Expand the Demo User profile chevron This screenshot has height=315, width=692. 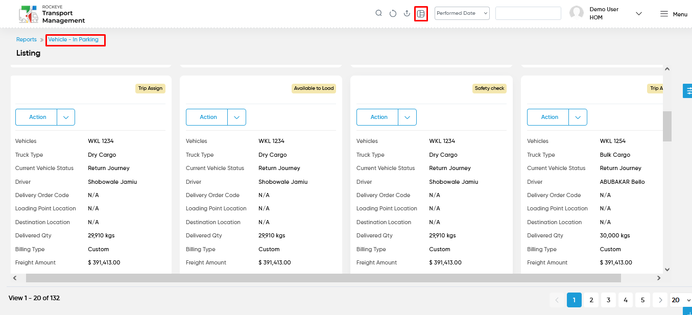click(639, 14)
